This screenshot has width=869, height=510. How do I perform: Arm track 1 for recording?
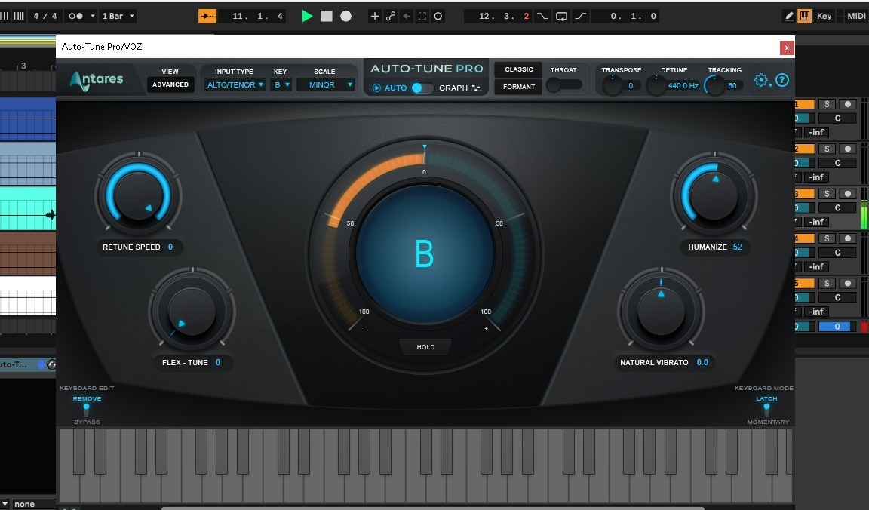click(847, 104)
